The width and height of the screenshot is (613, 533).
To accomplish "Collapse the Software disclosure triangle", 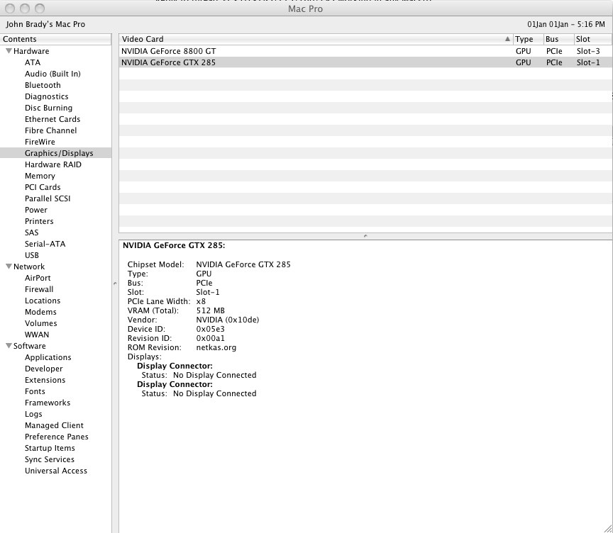I will click(9, 346).
